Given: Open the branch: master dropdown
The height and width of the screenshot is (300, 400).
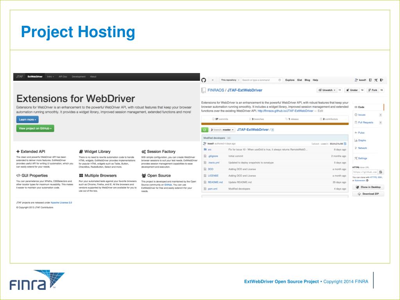Looking at the screenshot, I should click(x=222, y=130).
